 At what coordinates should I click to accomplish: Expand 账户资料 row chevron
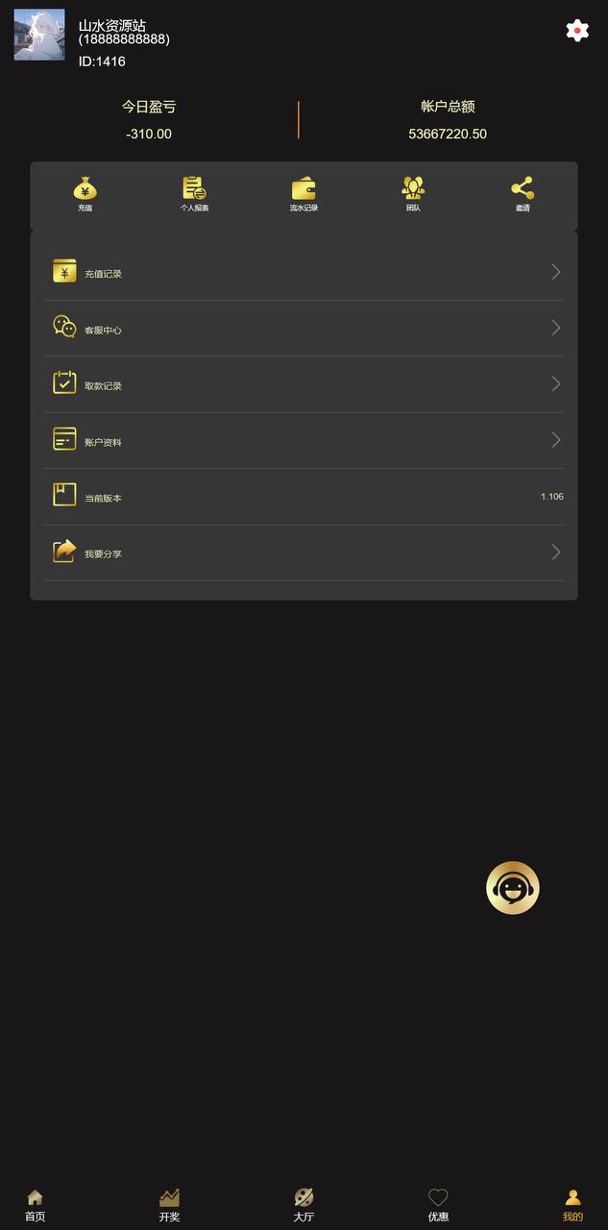pyautogui.click(x=556, y=440)
